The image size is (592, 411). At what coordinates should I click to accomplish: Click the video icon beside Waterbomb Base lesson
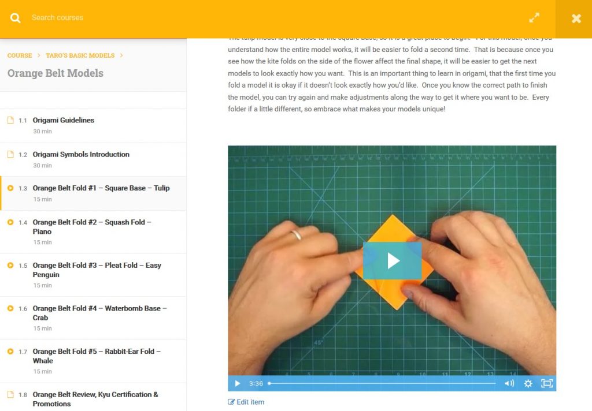(10, 308)
